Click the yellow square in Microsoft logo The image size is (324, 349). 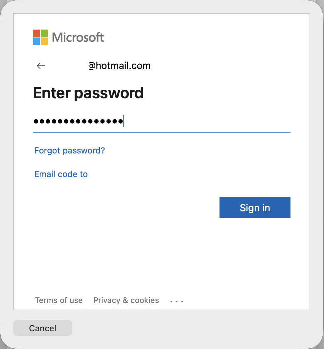[x=44, y=41]
